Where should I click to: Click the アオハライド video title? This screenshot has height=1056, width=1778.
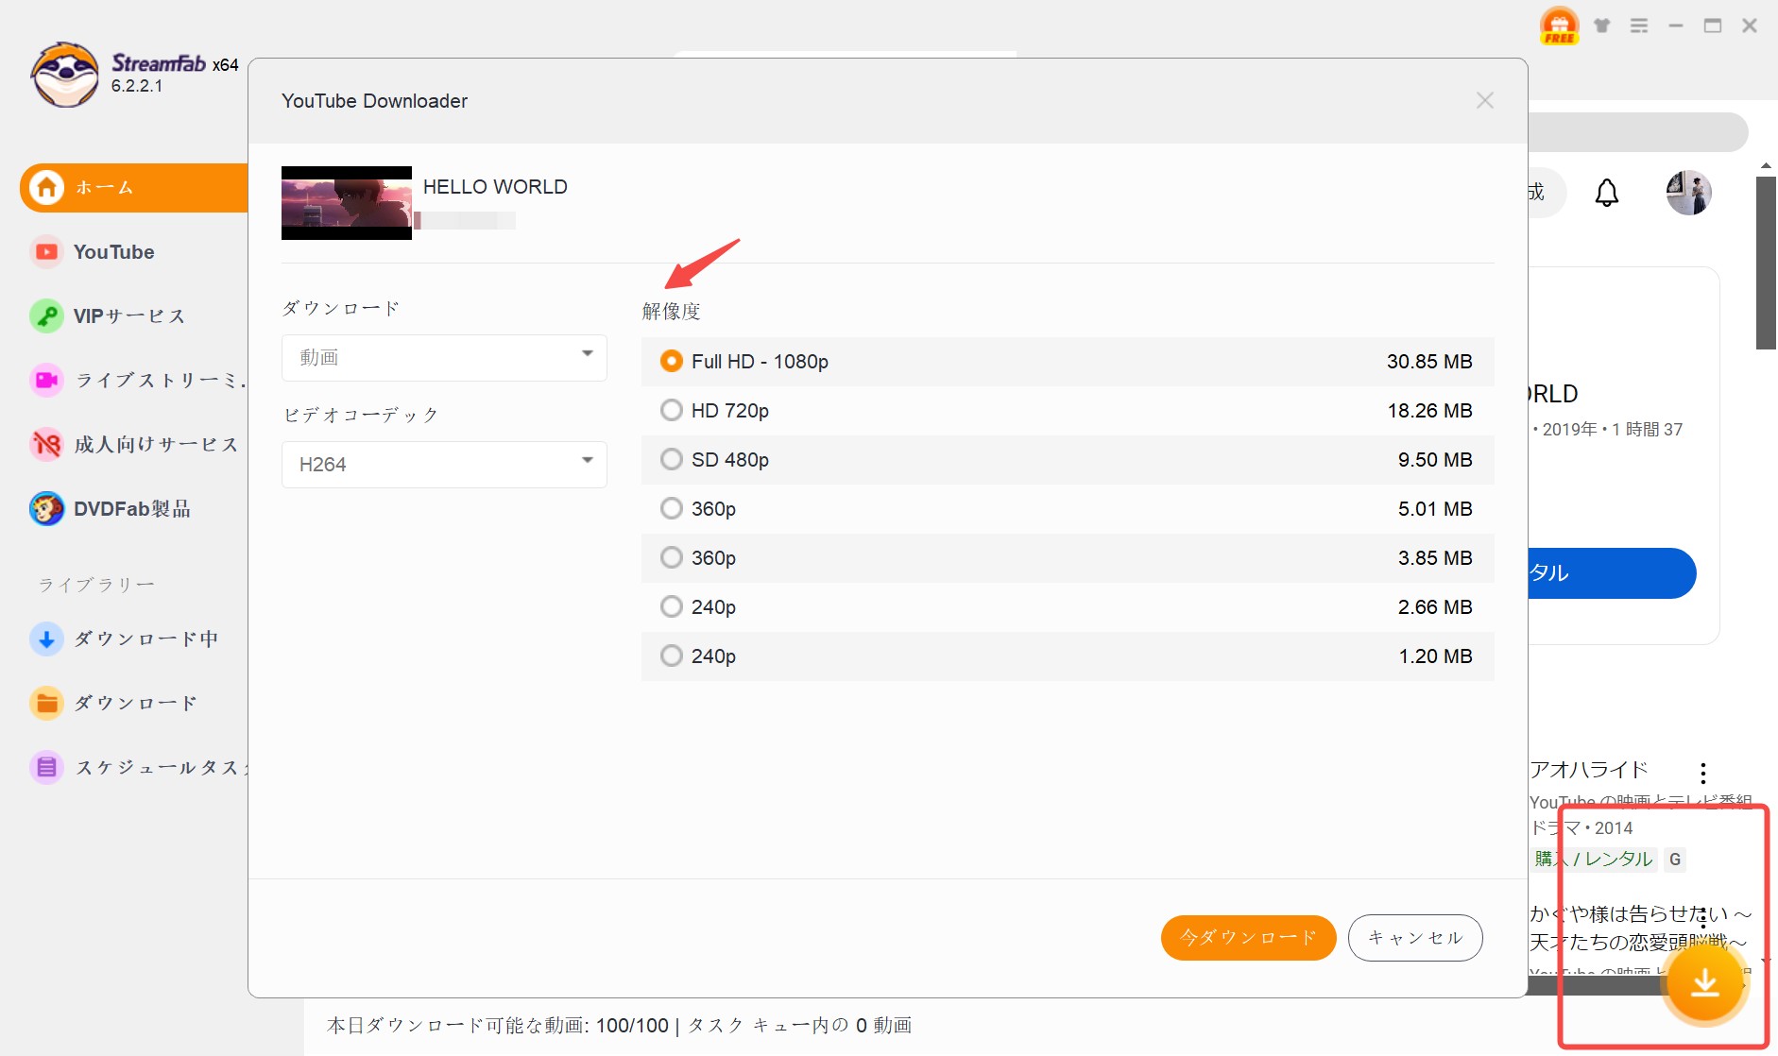(1589, 770)
